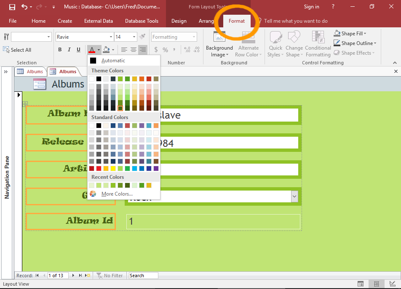Open the File tab
The height and width of the screenshot is (289, 401).
coord(13,21)
